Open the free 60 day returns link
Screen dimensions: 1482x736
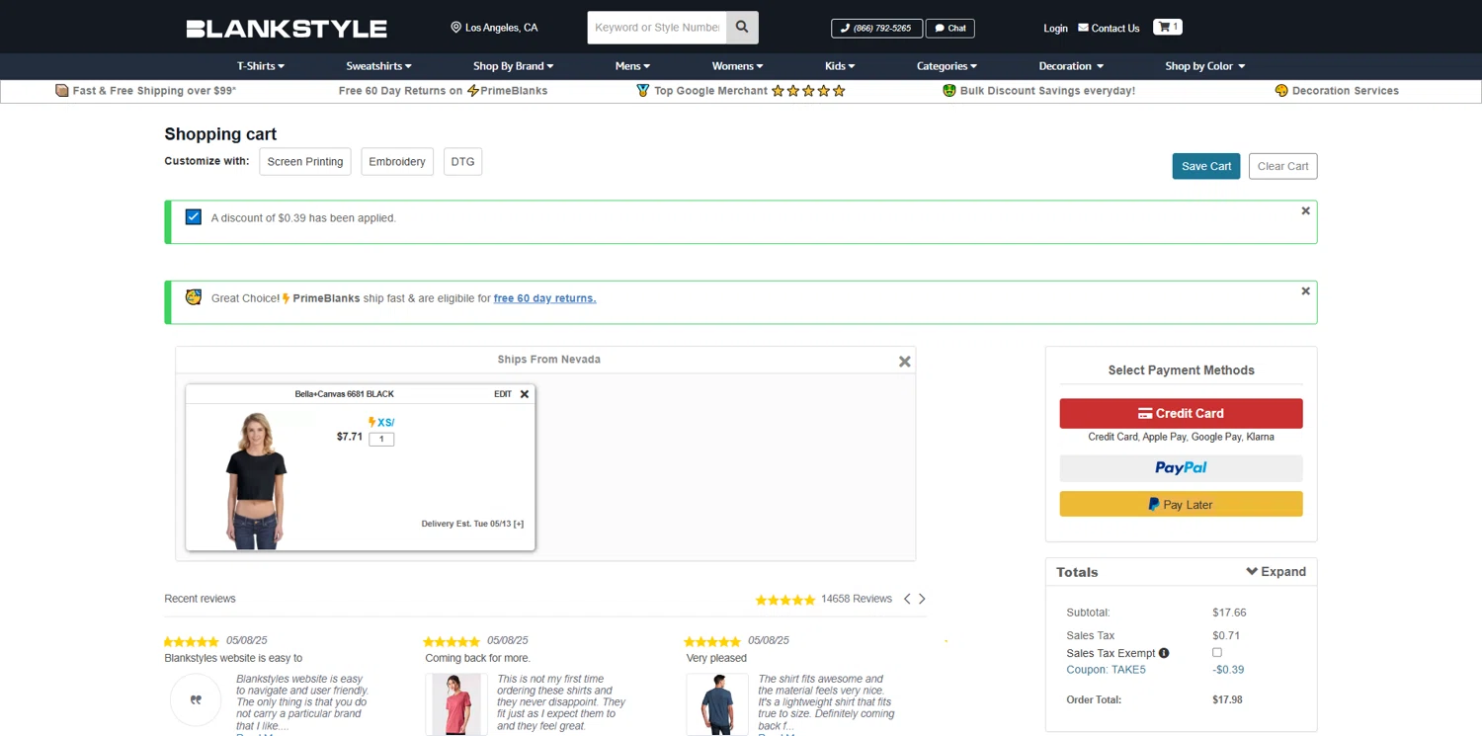click(x=544, y=298)
